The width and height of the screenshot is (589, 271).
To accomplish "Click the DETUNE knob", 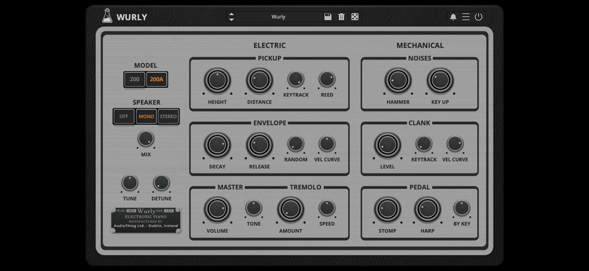I will [162, 183].
